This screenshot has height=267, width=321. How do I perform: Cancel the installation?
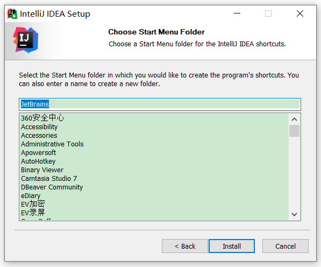pos(286,246)
